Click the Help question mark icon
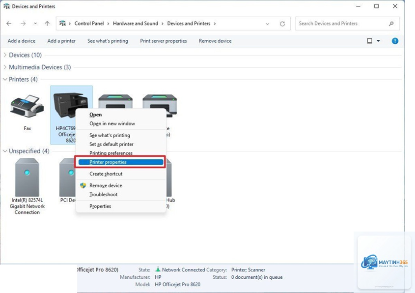 click(395, 41)
